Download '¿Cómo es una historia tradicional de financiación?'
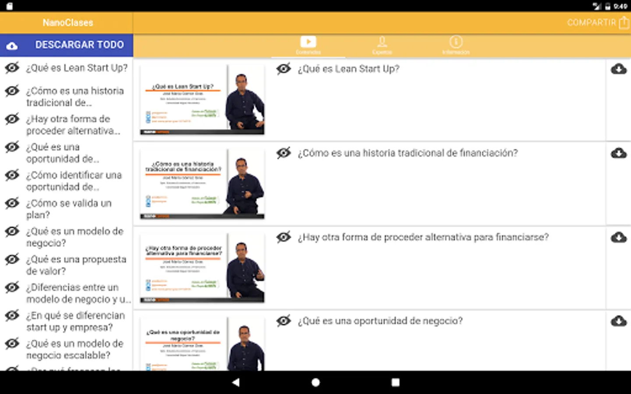The width and height of the screenshot is (631, 394). (618, 153)
